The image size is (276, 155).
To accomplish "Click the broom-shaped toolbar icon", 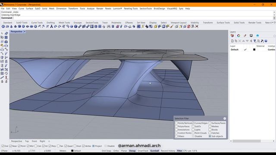I will pos(172,27).
